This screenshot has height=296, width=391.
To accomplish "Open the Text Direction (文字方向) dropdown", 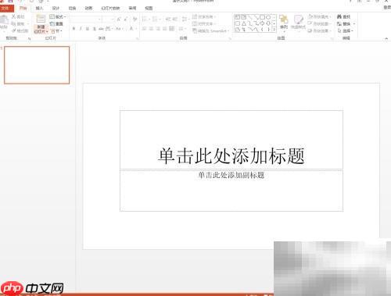I will pyautogui.click(x=204, y=16).
